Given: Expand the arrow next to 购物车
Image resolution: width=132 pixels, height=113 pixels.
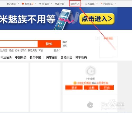Looking at the screenshot, I should click(36, 4).
